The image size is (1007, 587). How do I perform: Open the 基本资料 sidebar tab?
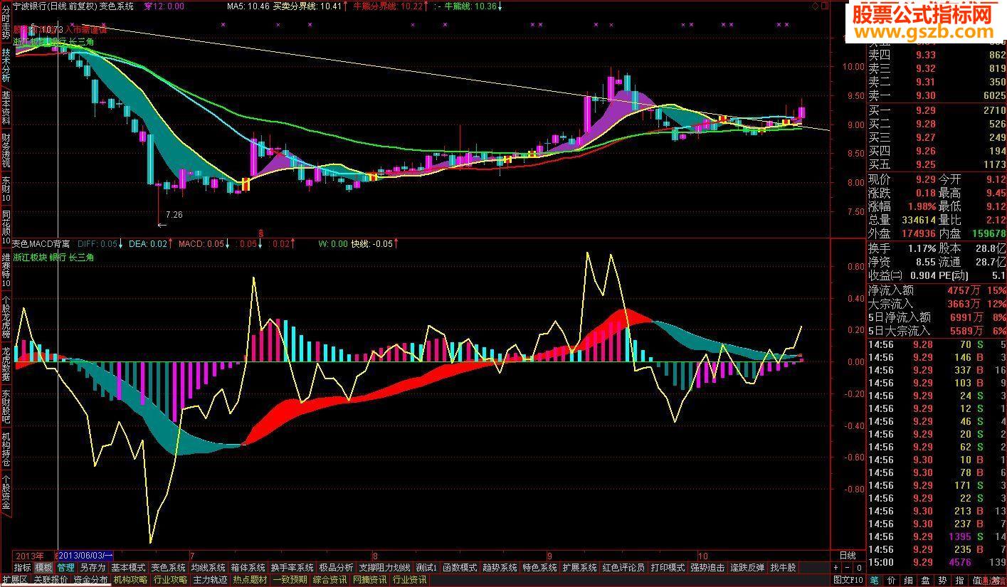click(x=6, y=109)
